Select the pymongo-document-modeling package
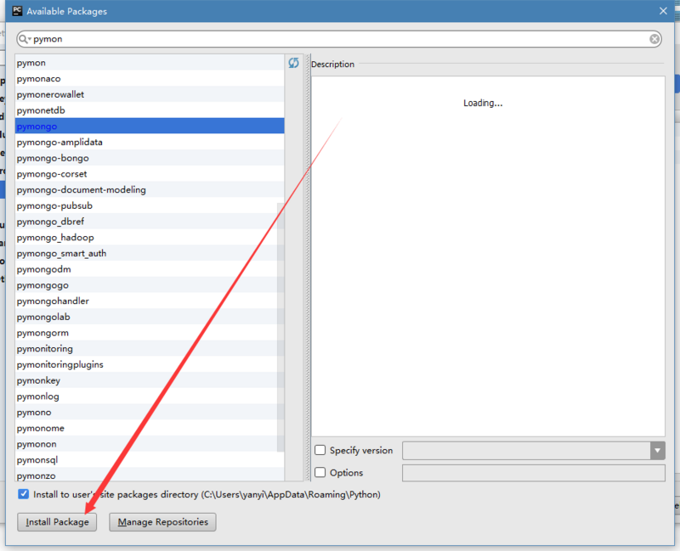 150,189
